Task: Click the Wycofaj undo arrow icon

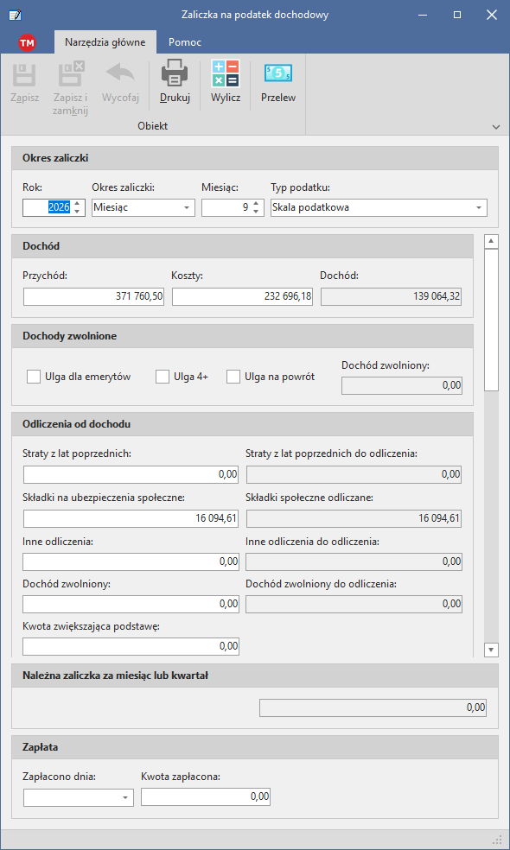Action: click(120, 74)
